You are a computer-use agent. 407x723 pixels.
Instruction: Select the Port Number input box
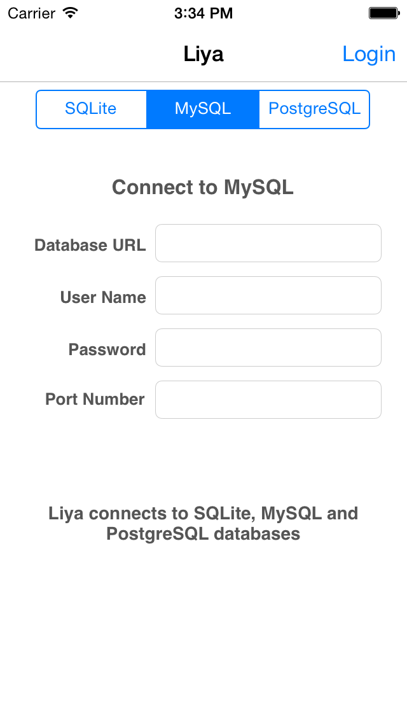click(x=268, y=400)
